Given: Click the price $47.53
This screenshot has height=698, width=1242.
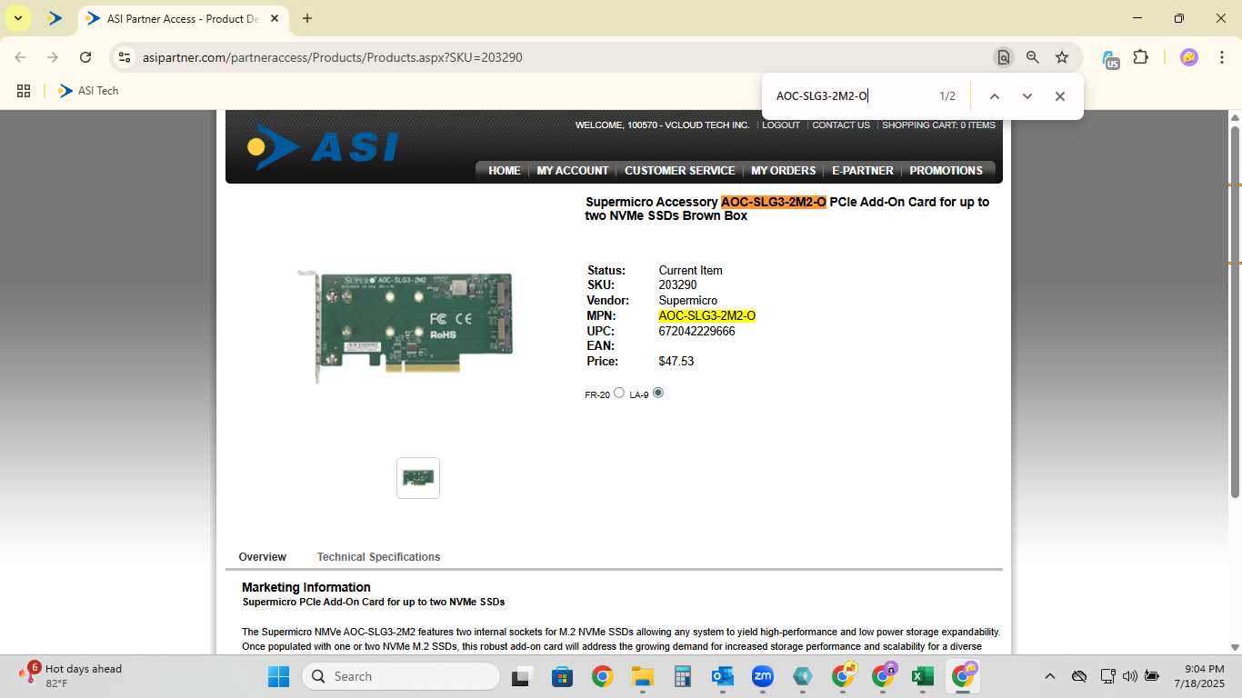Looking at the screenshot, I should point(676,362).
